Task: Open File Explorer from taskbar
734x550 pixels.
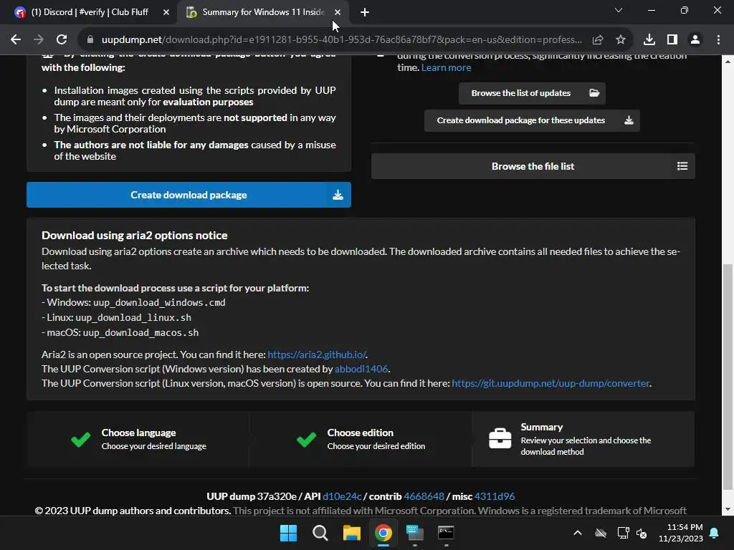Action: 351,533
